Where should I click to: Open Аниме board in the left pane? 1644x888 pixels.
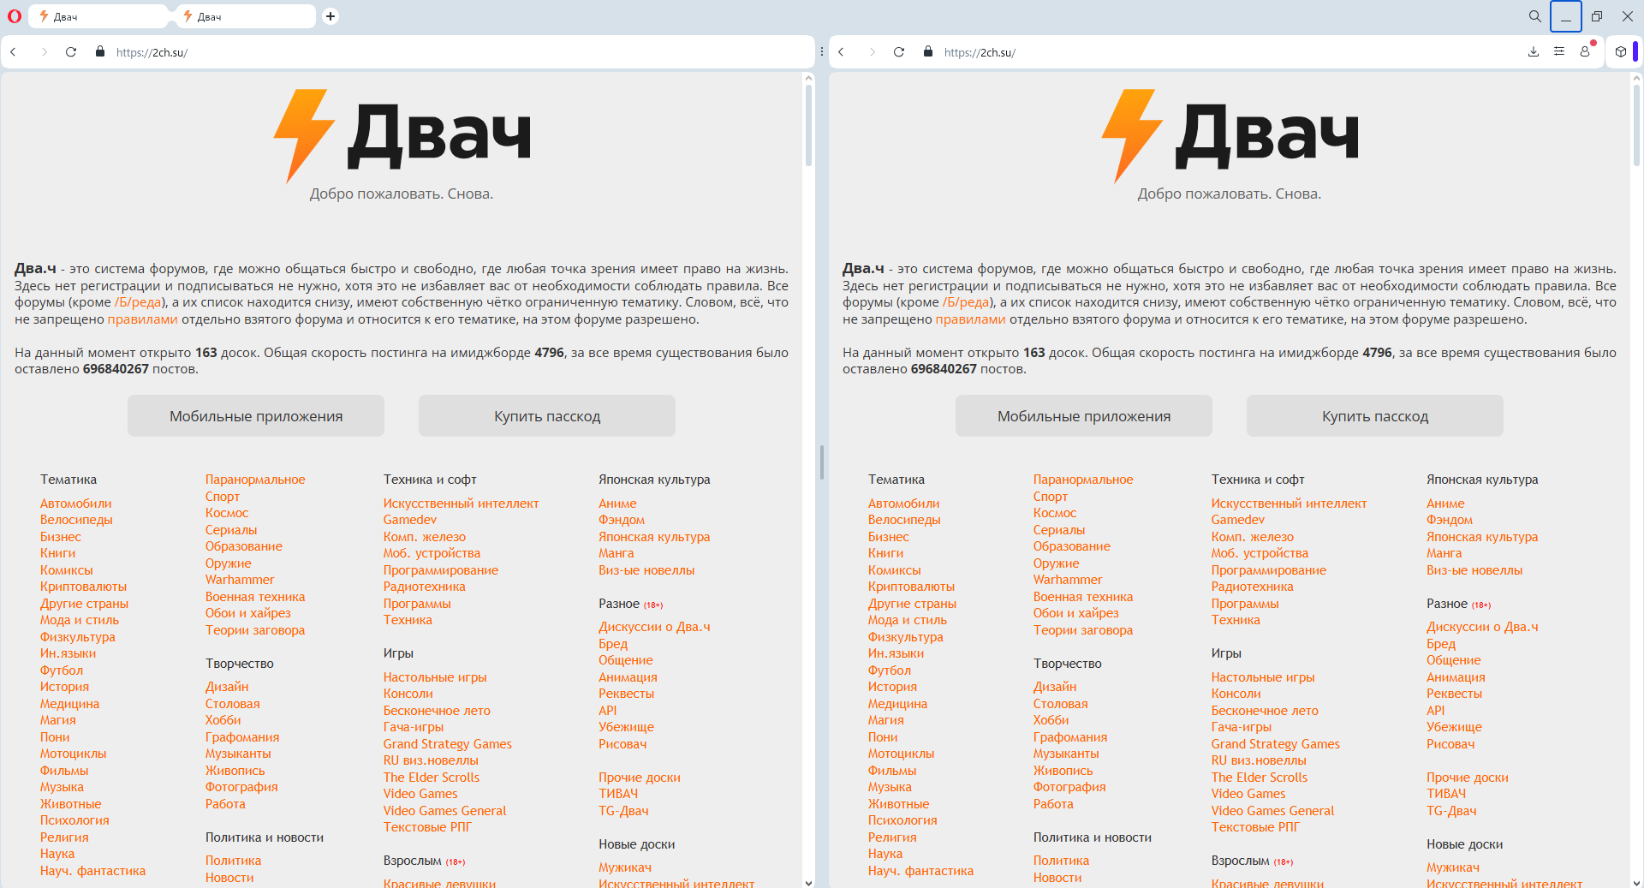point(617,504)
